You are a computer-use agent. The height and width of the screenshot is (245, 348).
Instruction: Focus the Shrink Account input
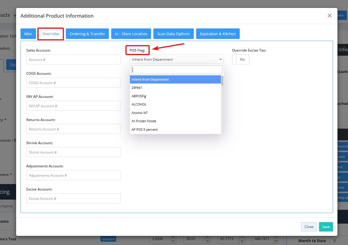click(73, 152)
